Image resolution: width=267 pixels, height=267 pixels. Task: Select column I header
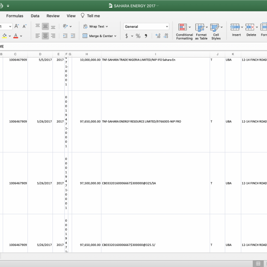156,54
